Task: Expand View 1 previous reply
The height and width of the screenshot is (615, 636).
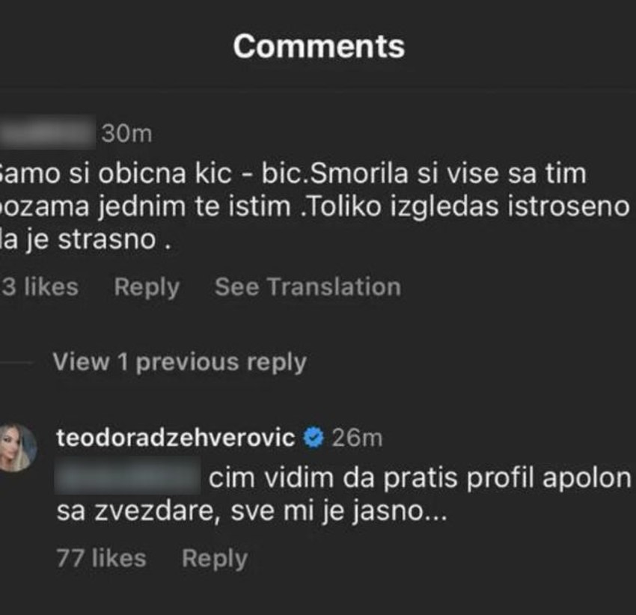Action: tap(178, 361)
